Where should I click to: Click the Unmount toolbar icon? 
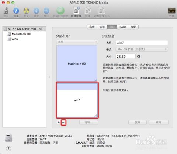[37, 11]
